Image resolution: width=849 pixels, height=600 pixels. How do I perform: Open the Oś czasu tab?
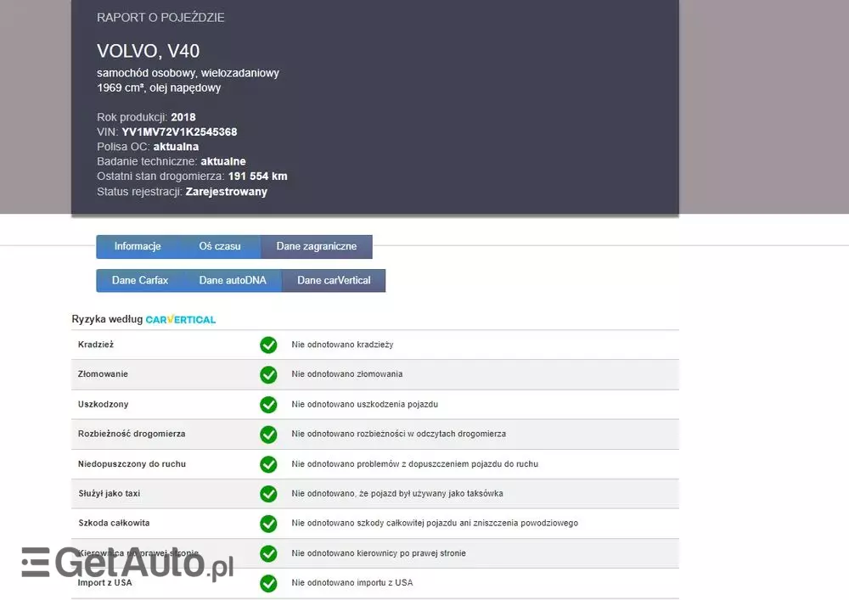[x=220, y=246]
